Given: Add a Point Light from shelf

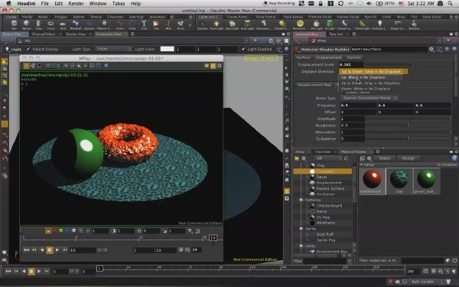Looking at the screenshot, I should pos(216,24).
